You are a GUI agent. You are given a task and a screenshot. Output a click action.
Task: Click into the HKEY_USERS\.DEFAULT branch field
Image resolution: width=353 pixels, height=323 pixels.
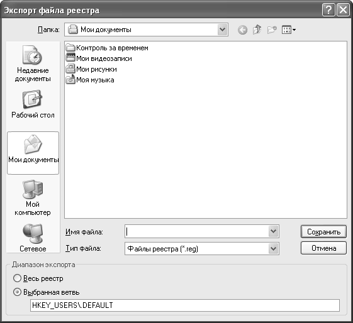pos(185,305)
